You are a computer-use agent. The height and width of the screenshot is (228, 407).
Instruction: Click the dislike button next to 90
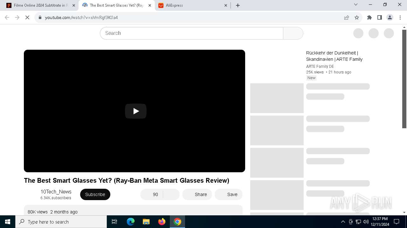coord(171,194)
